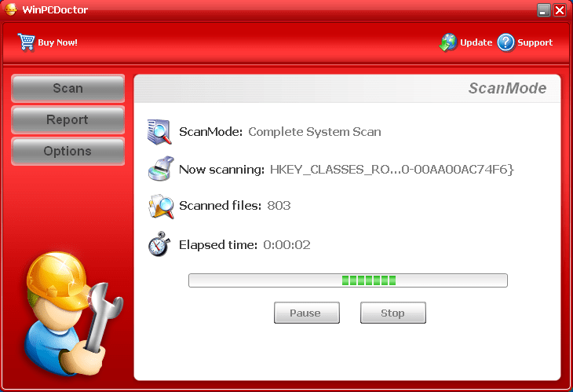Pause the running scan

[x=305, y=313]
